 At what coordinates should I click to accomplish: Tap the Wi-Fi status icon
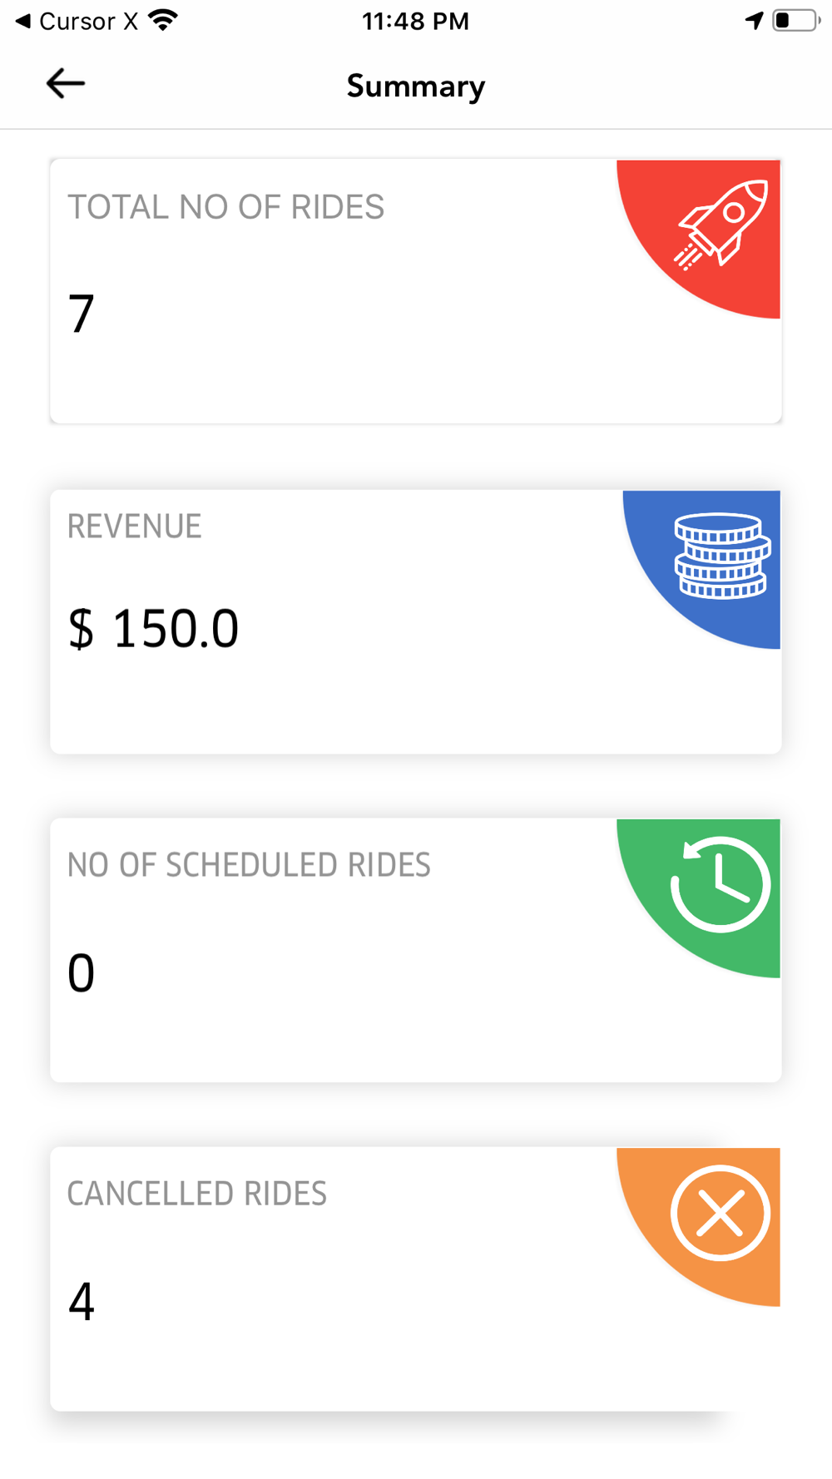pyautogui.click(x=163, y=20)
